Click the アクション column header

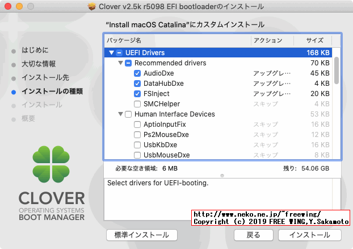tap(272, 40)
